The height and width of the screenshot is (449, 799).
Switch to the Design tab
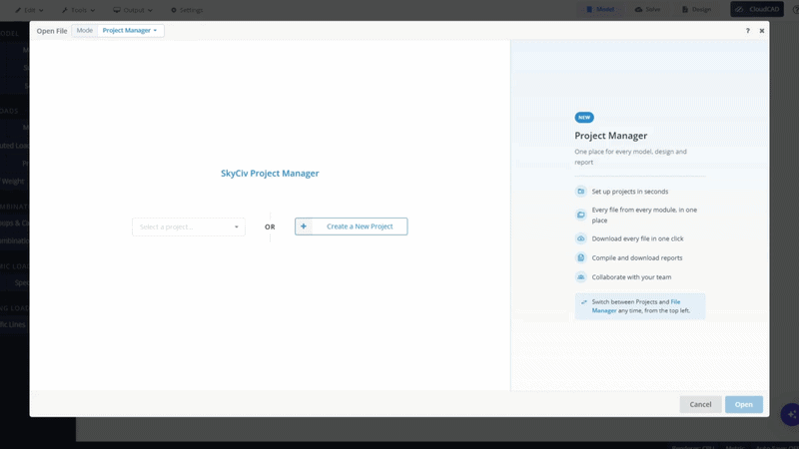pos(696,9)
